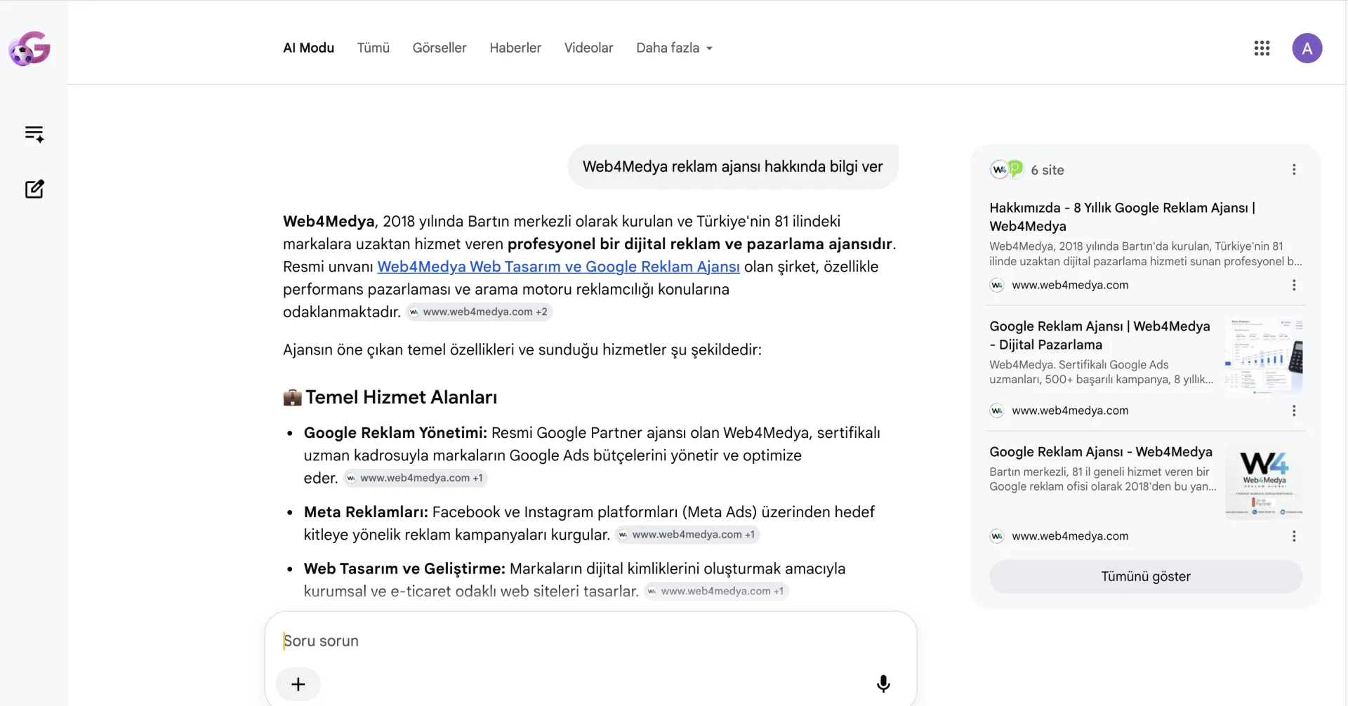Screen dimensions: 1348x706
Task: Open the Google apps grid
Action: pyautogui.click(x=1262, y=48)
